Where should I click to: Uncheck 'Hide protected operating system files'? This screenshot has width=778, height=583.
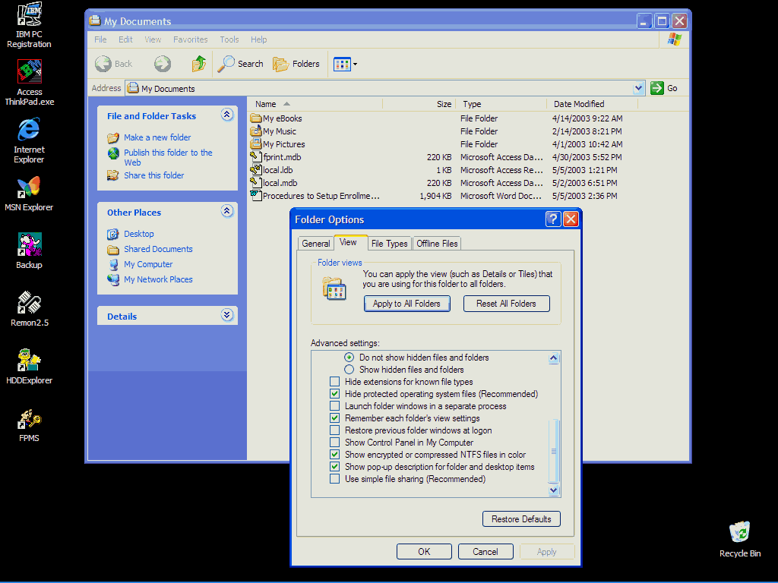[x=335, y=394]
